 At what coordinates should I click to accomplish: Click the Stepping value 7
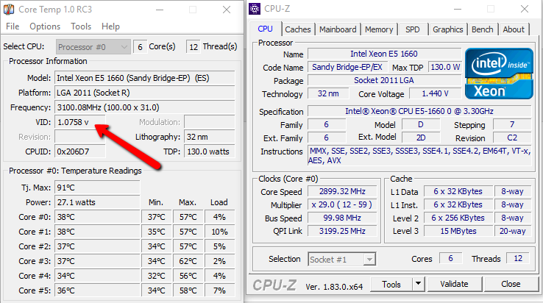512,124
